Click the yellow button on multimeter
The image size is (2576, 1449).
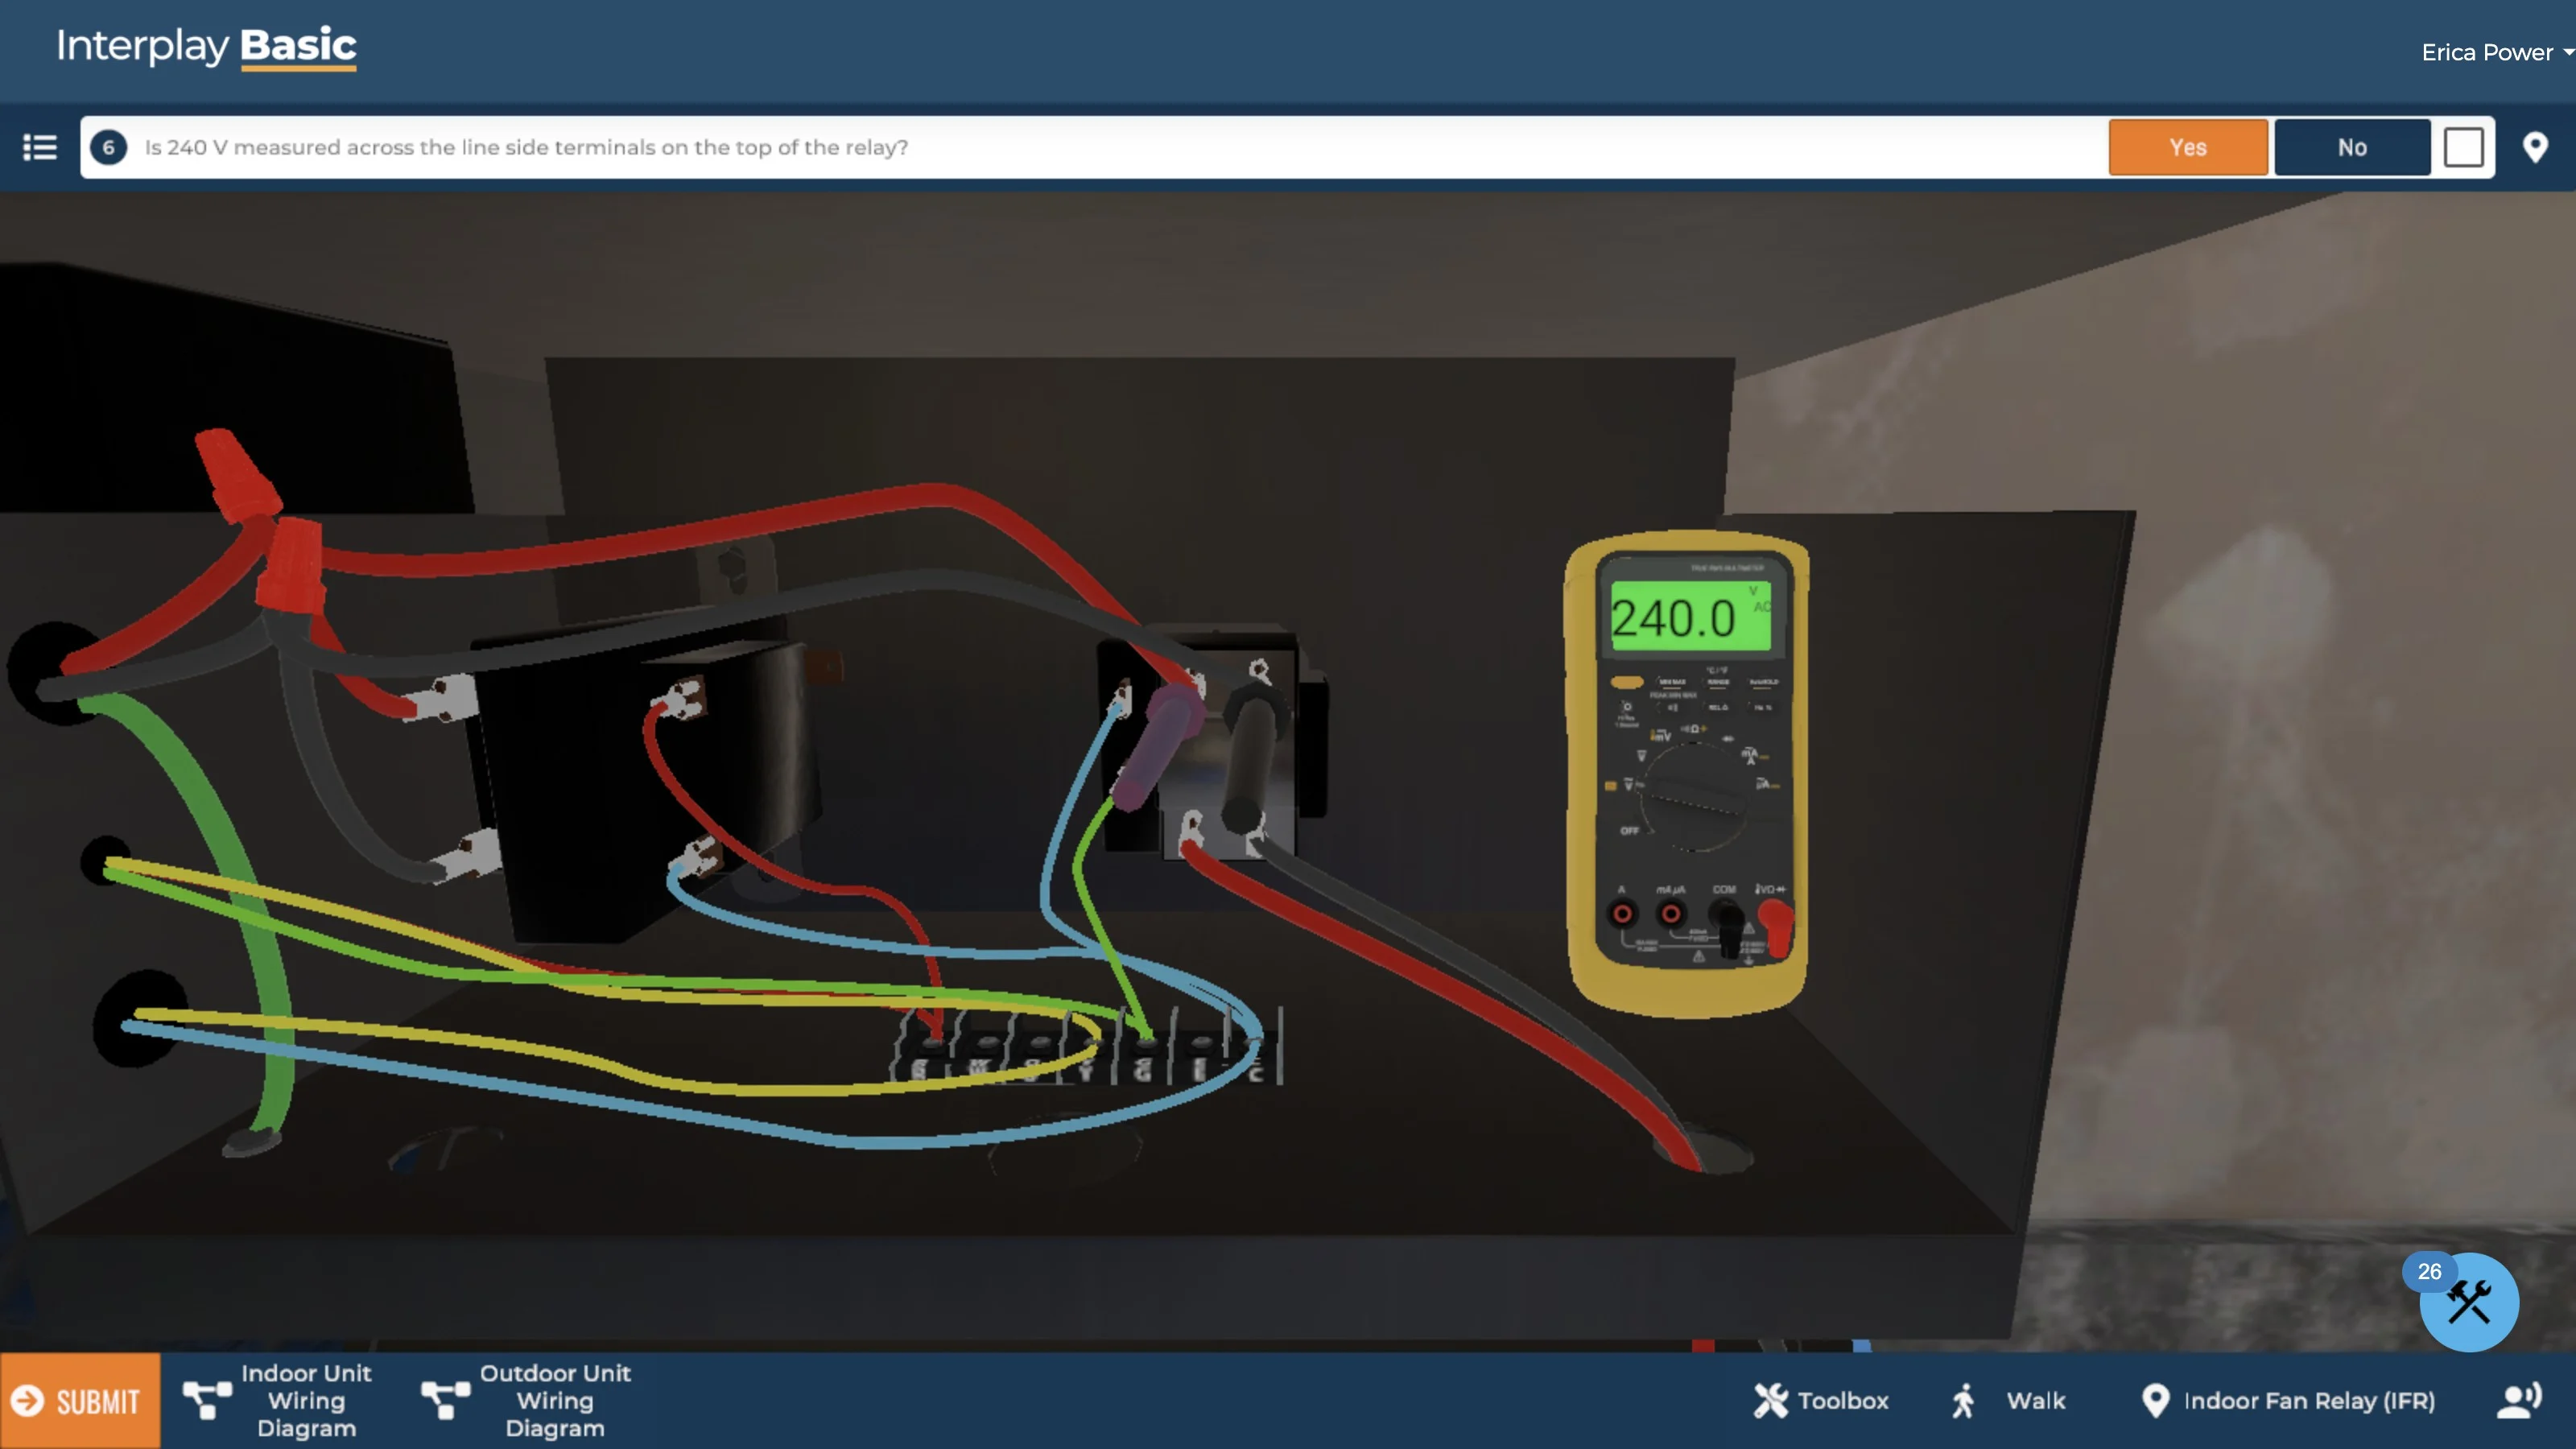coord(1627,682)
